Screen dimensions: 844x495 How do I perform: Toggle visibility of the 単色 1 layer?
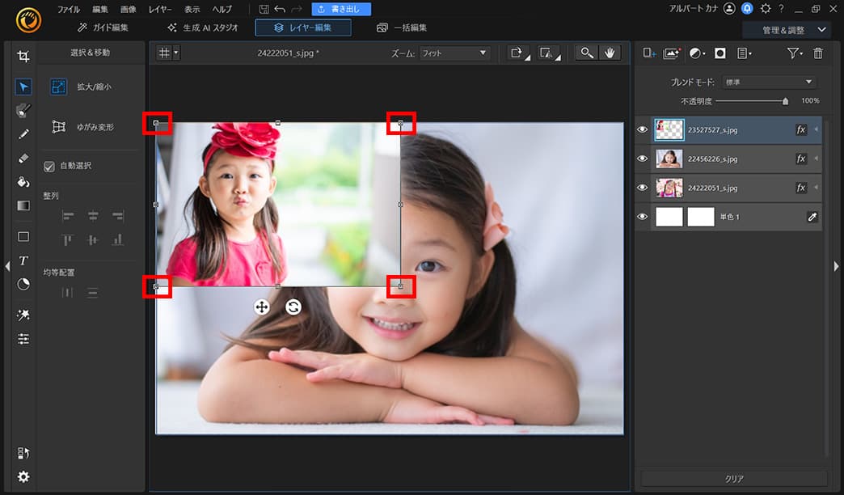click(x=642, y=216)
